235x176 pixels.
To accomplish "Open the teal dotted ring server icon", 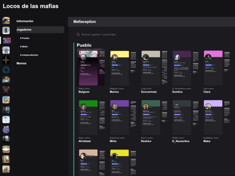I will [6, 70].
